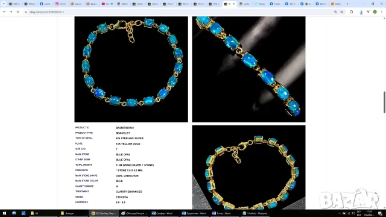Bookmark this page with the star
Image resolution: width=386 pixels, height=217 pixels.
[x=342, y=12]
